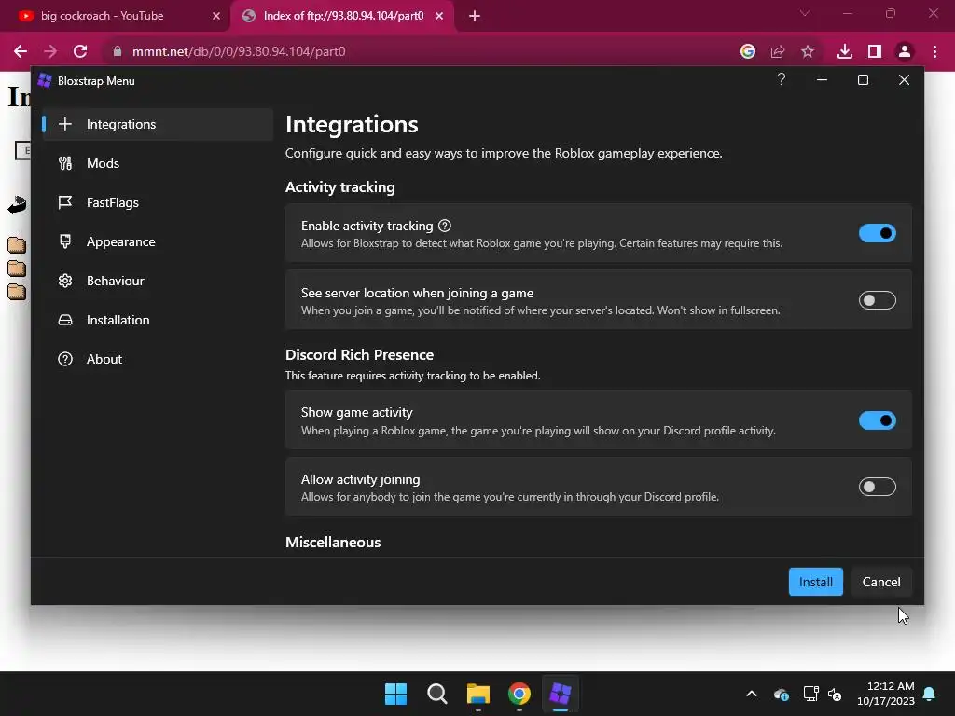Switch to the big cockroach YouTube tab
The image size is (955, 716).
(115, 16)
